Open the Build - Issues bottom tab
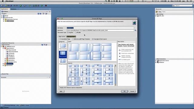Image resolution: width=194 pixels, height=109 pixels. coord(25,105)
